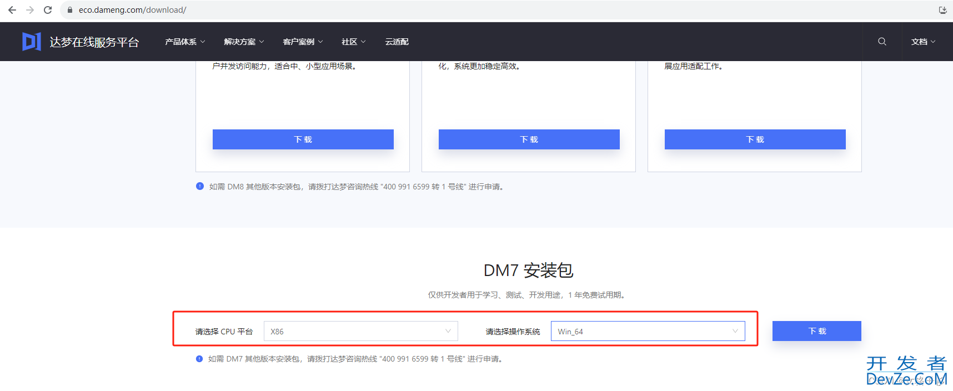Open 达梦在线服务平台 home link

94,42
